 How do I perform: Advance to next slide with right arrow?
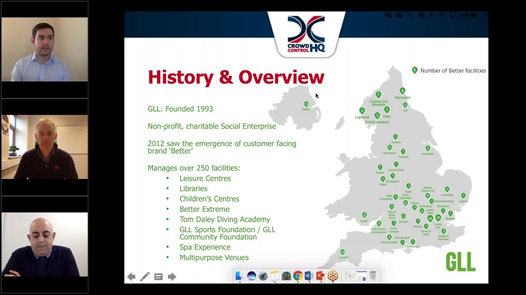coord(172,277)
